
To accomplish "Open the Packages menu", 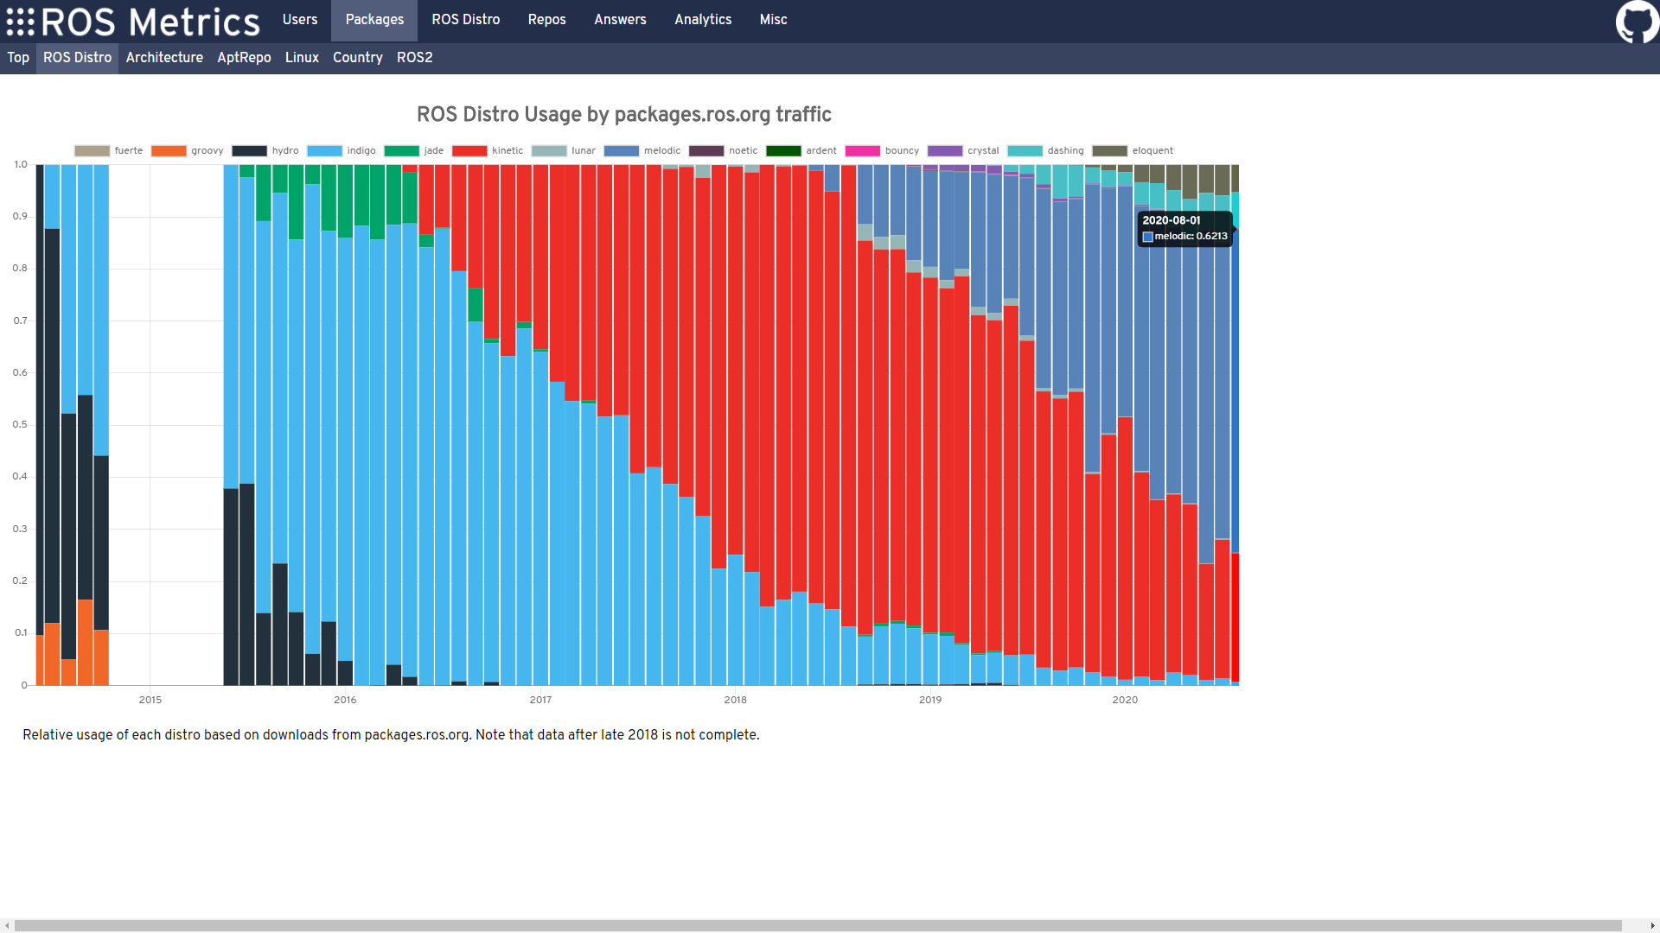I will pos(374,20).
